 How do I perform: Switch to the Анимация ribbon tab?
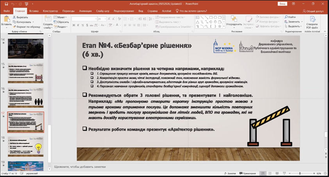[x=86, y=11]
